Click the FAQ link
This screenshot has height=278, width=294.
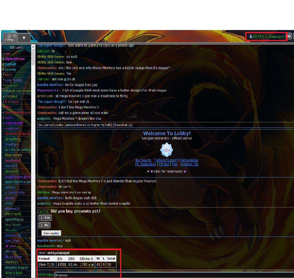[x=174, y=164]
